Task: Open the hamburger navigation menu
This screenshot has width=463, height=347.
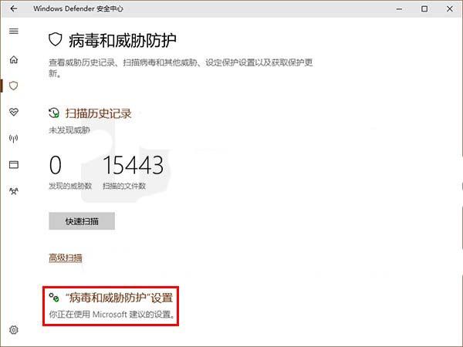Action: pos(14,31)
